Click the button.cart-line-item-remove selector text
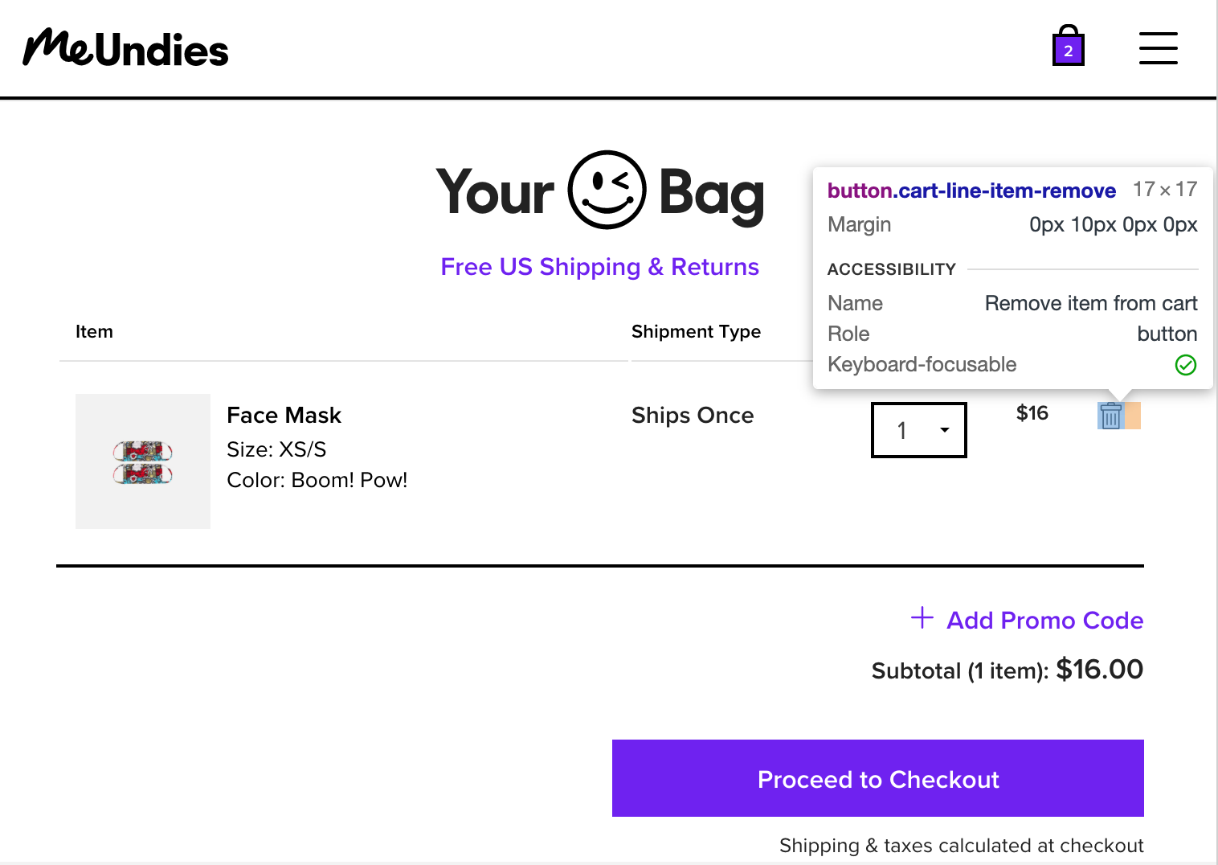 pos(971,191)
